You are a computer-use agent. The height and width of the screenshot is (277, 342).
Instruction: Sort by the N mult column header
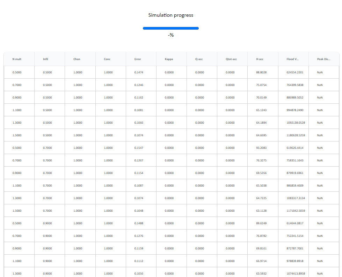(x=17, y=59)
